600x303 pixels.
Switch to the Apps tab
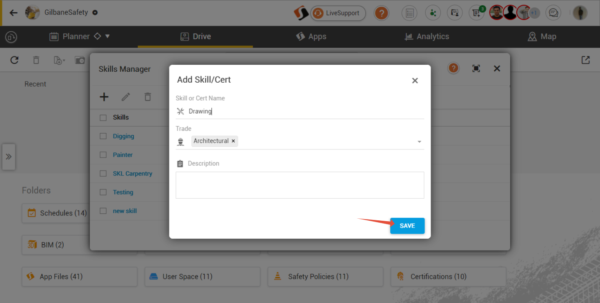[311, 37]
